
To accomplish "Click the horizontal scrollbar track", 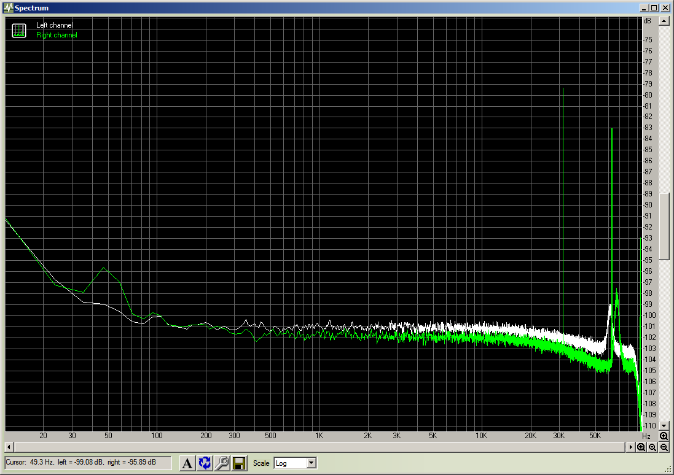I will 319,447.
